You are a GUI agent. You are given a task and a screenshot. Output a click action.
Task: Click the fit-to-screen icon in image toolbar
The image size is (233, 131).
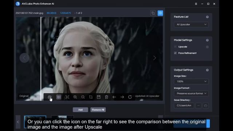point(67,97)
